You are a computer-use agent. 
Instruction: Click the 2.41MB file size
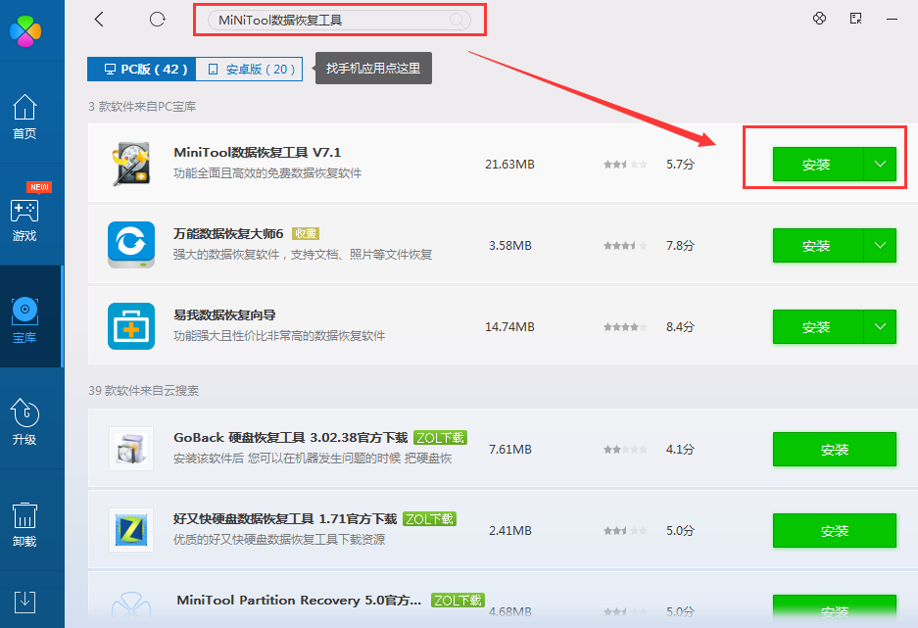click(509, 531)
